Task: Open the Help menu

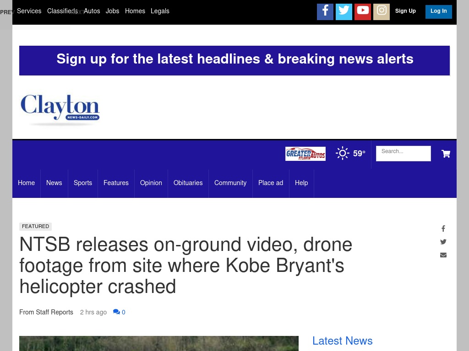Action: coord(301,183)
